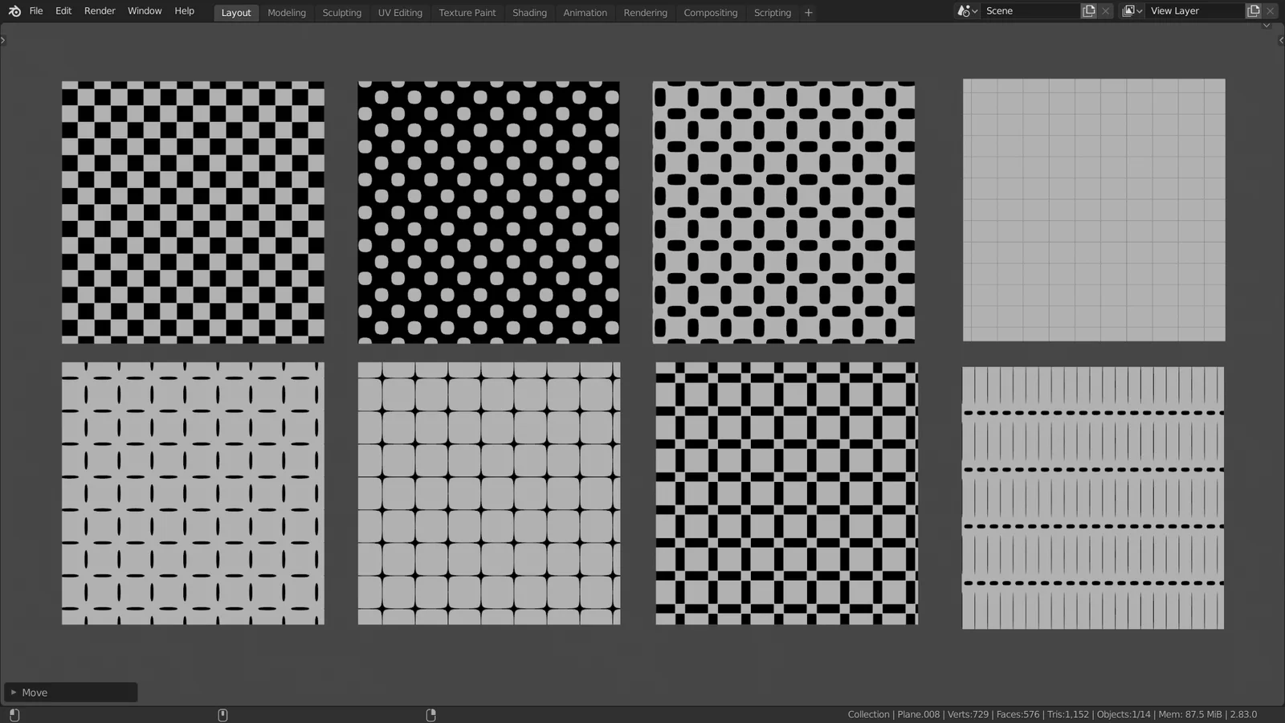Viewport: 1285px width, 723px height.
Task: Click the middle mouse button indicator in status bar
Action: [223, 714]
